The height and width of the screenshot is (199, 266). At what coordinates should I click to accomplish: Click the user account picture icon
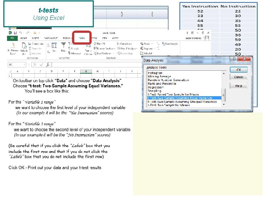tap(207, 38)
